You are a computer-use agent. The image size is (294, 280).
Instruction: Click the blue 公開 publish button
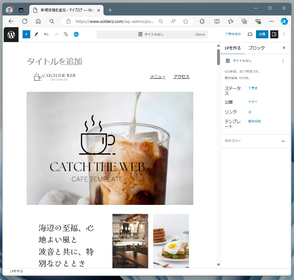point(262,34)
